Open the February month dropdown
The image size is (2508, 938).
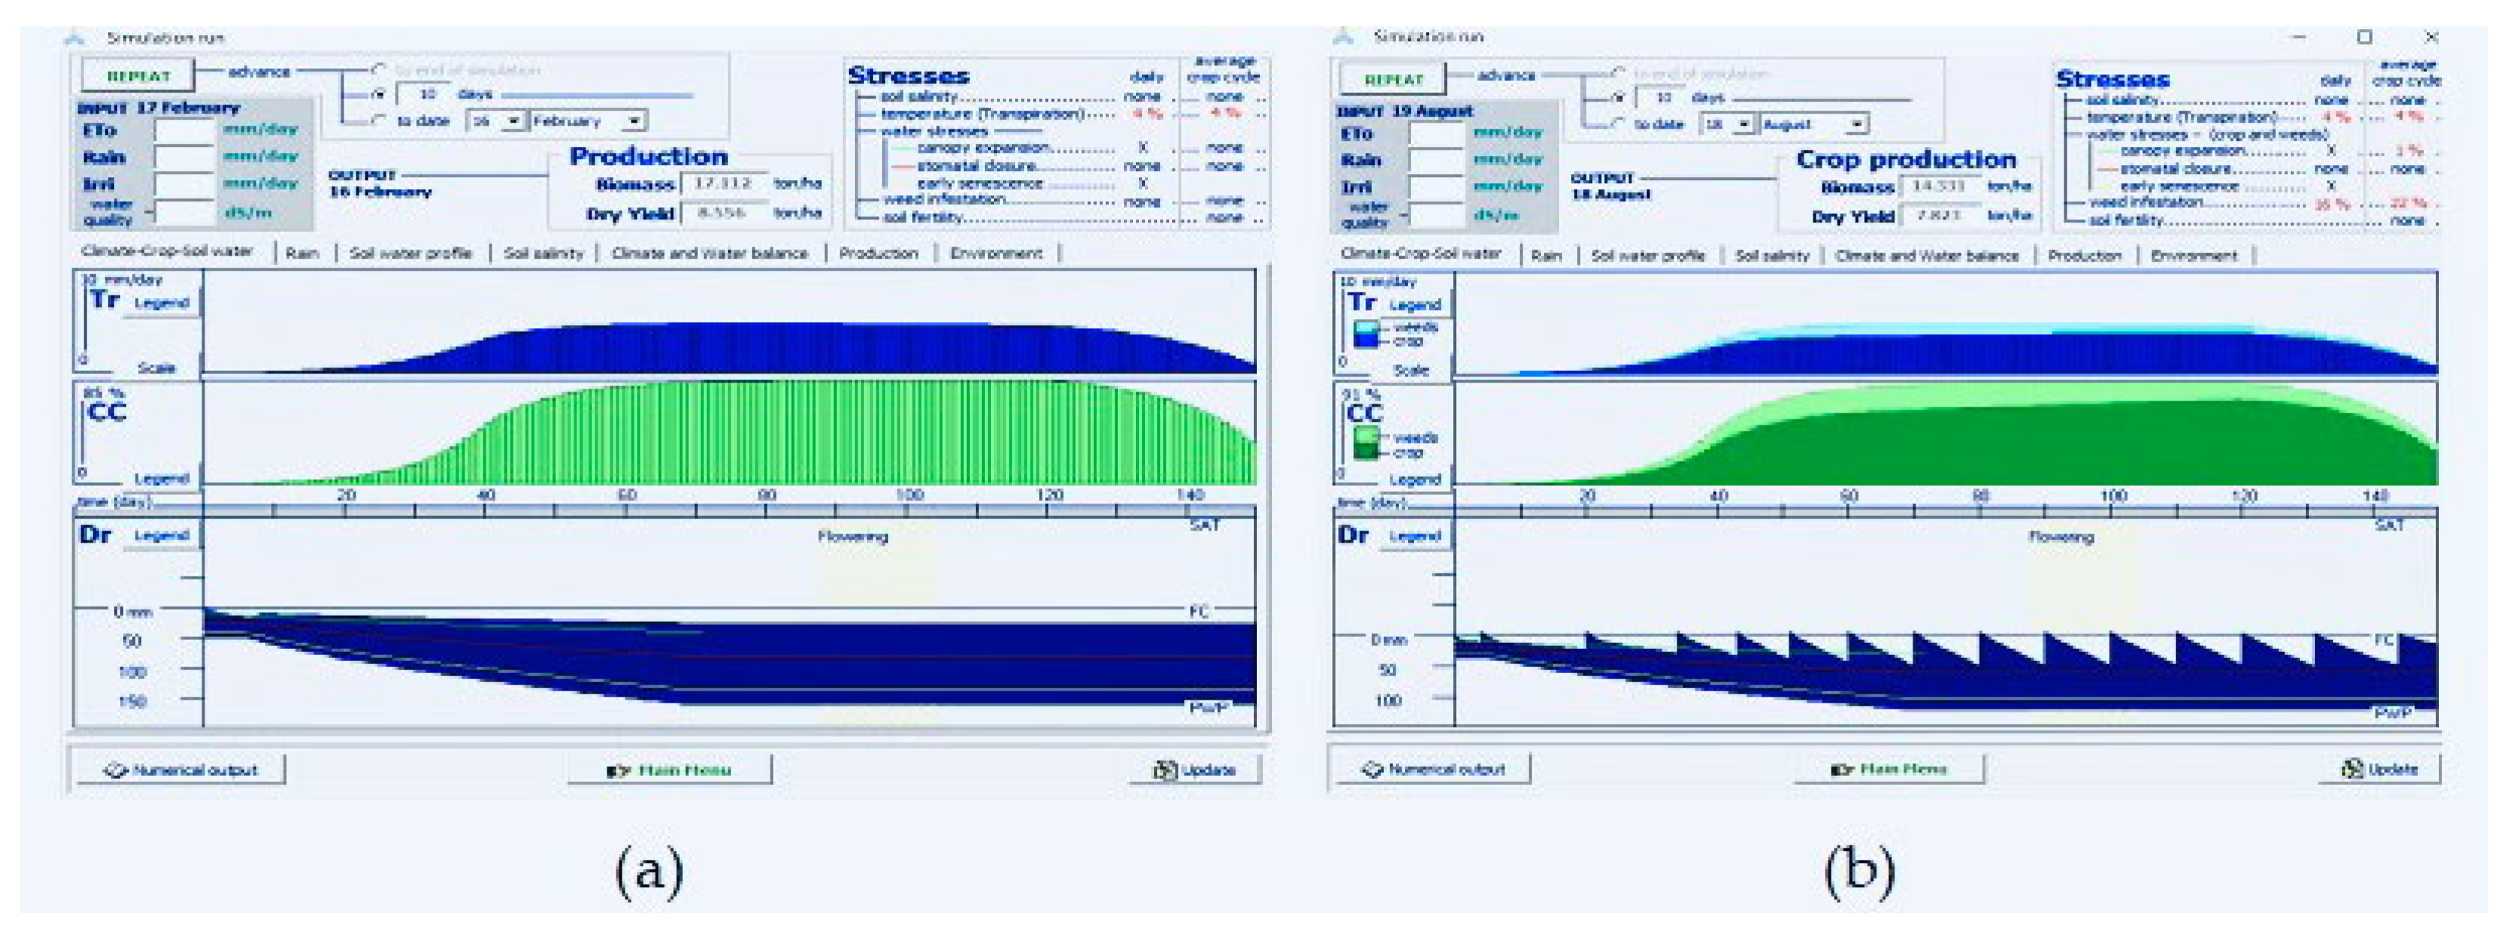(635, 122)
